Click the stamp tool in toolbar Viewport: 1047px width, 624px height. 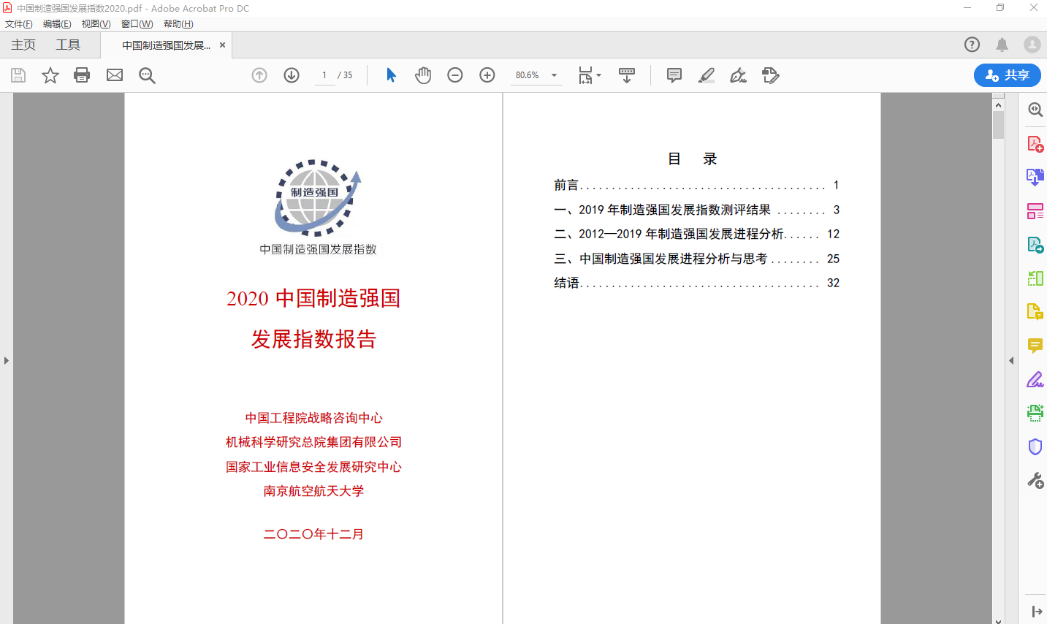(771, 75)
